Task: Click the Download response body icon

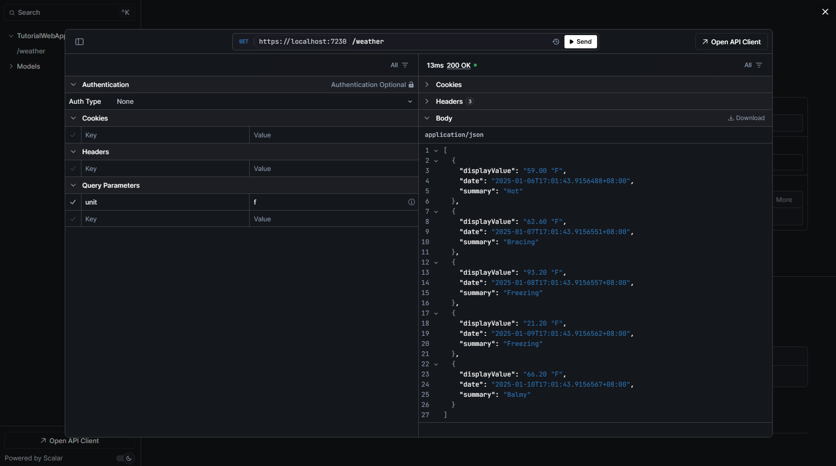Action: [731, 118]
